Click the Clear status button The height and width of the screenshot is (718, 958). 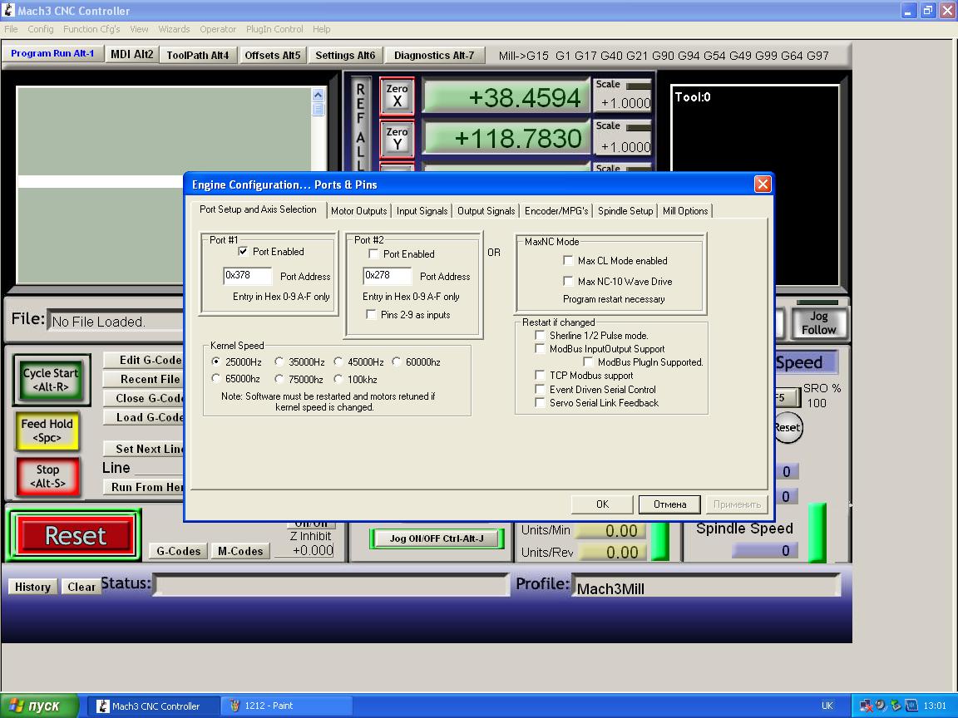tap(81, 587)
